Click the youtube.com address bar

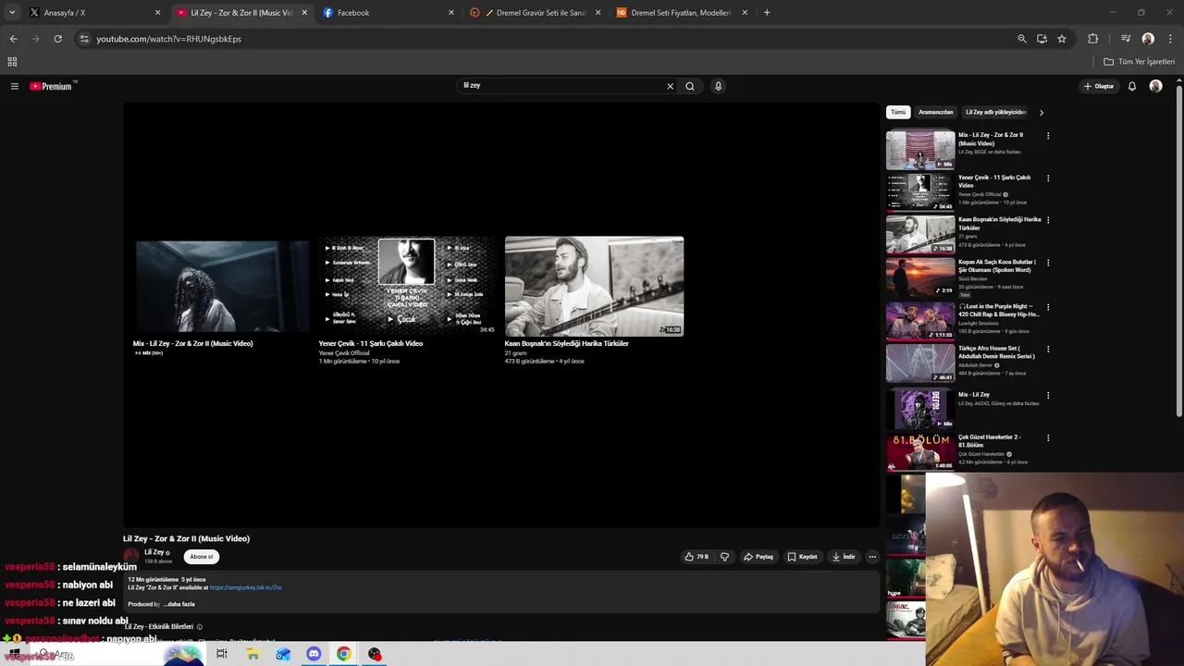click(x=546, y=39)
